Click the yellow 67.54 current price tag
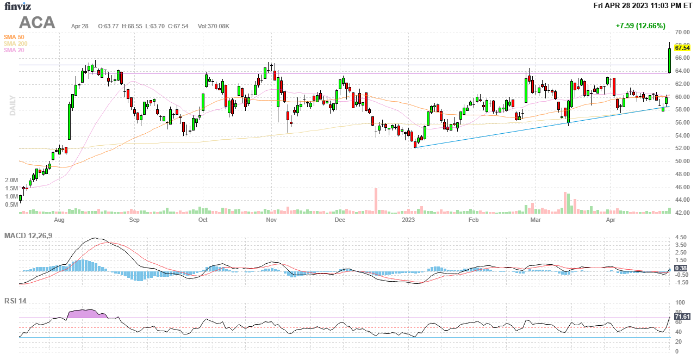697x360 pixels. click(x=682, y=48)
